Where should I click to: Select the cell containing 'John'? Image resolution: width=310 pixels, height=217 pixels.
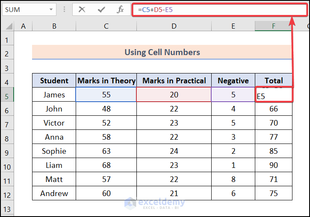click(54, 108)
